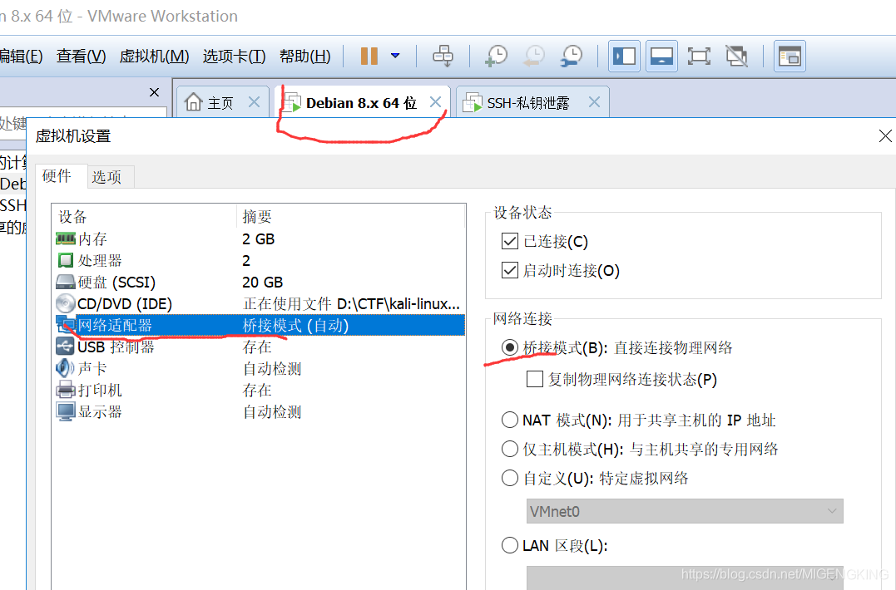This screenshot has width=896, height=590.
Task: Select the 显示器 device row
Action: tap(260, 412)
